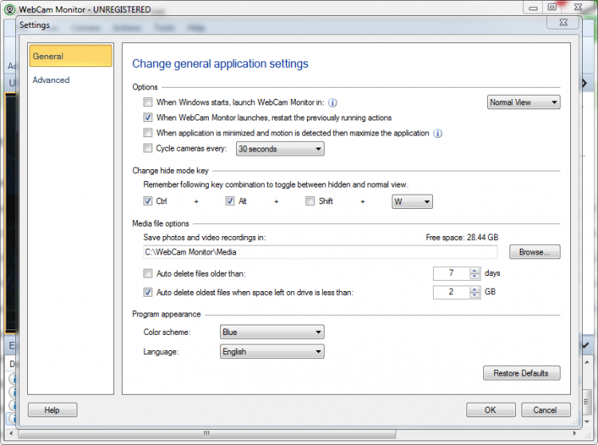Uncheck the Ctrl key checkbox
This screenshot has height=445, width=598.
148,201
